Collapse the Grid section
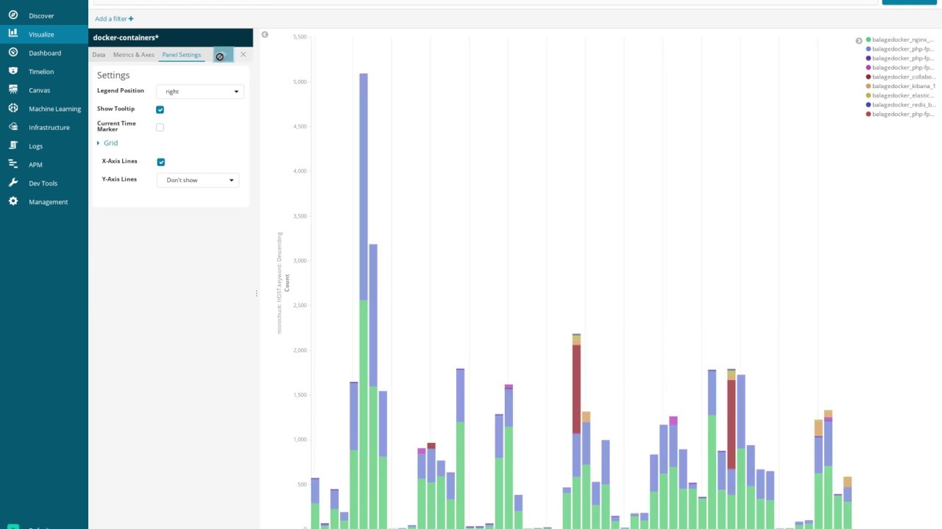This screenshot has width=942, height=529. [x=107, y=143]
